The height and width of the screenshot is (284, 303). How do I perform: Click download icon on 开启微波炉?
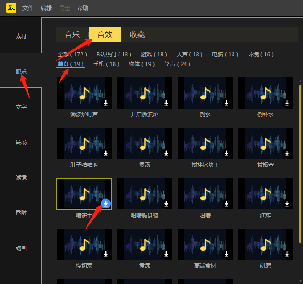pyautogui.click(x=166, y=103)
